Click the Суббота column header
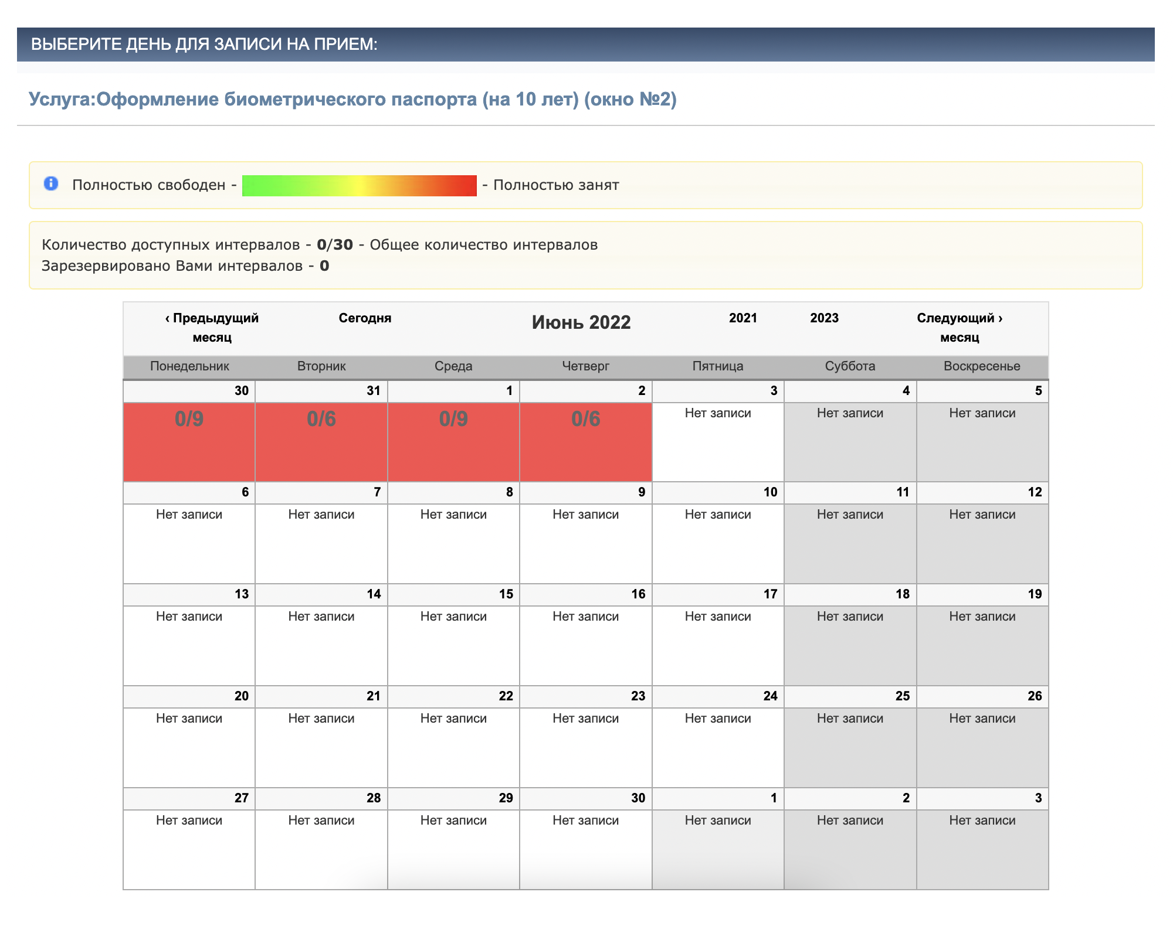This screenshot has height=926, width=1173. (850, 366)
